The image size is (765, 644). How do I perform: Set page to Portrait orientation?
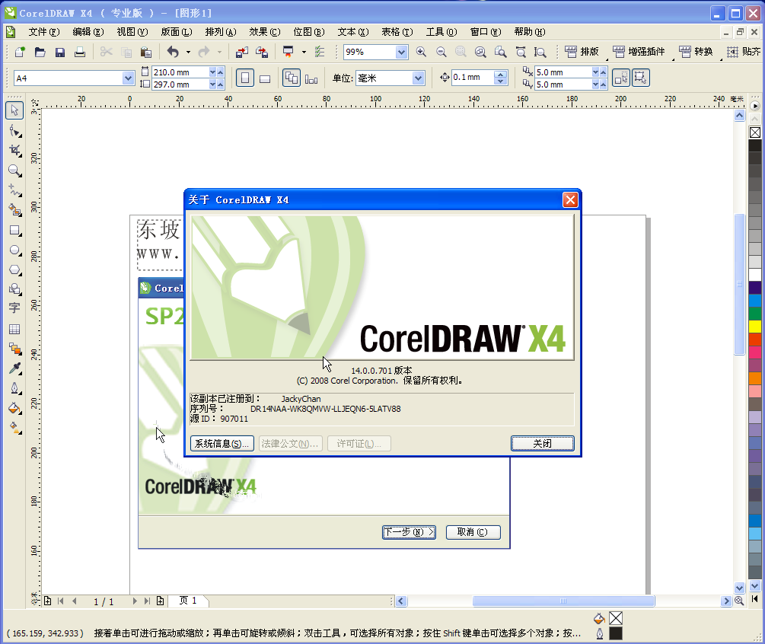pyautogui.click(x=245, y=78)
